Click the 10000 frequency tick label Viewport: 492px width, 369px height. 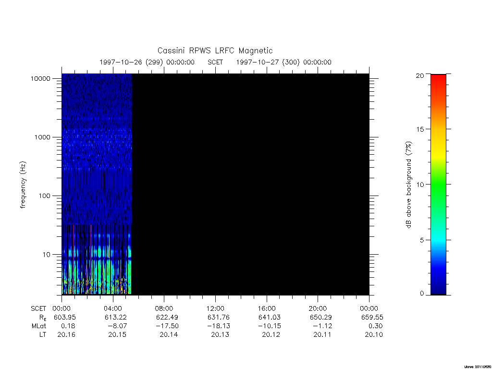40,78
